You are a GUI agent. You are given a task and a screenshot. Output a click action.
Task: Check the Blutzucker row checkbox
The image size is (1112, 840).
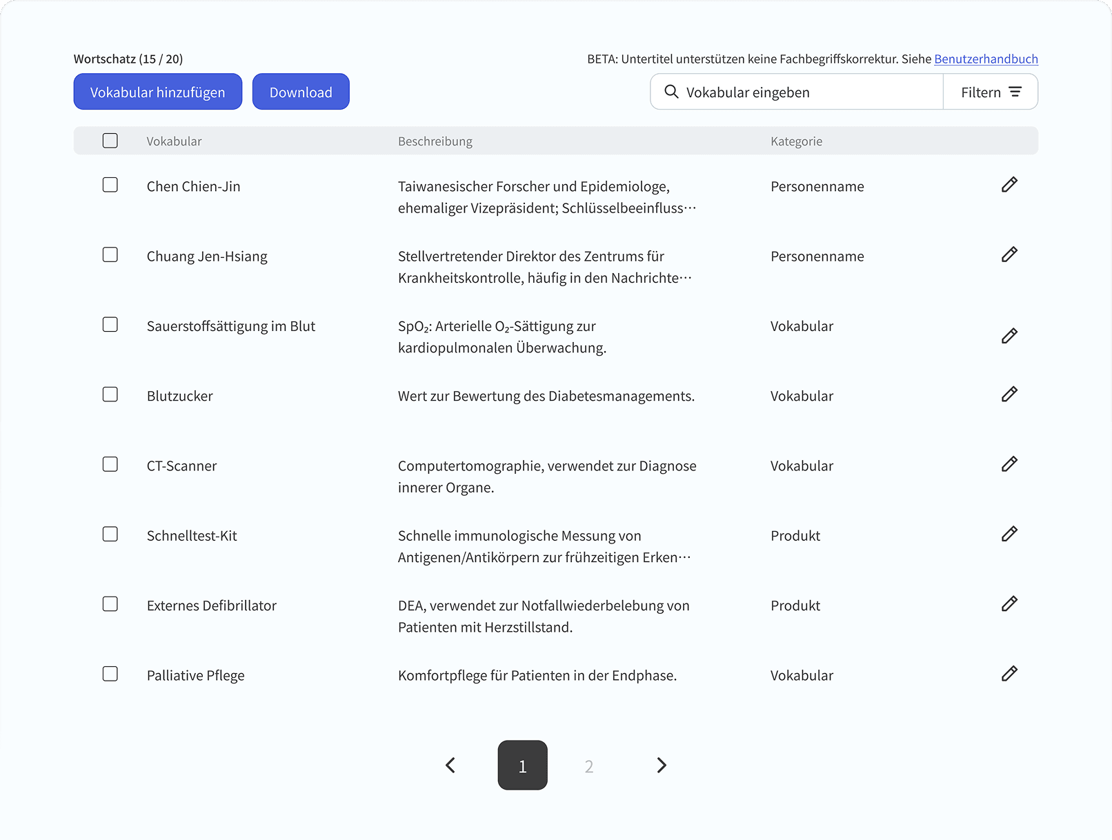point(110,394)
